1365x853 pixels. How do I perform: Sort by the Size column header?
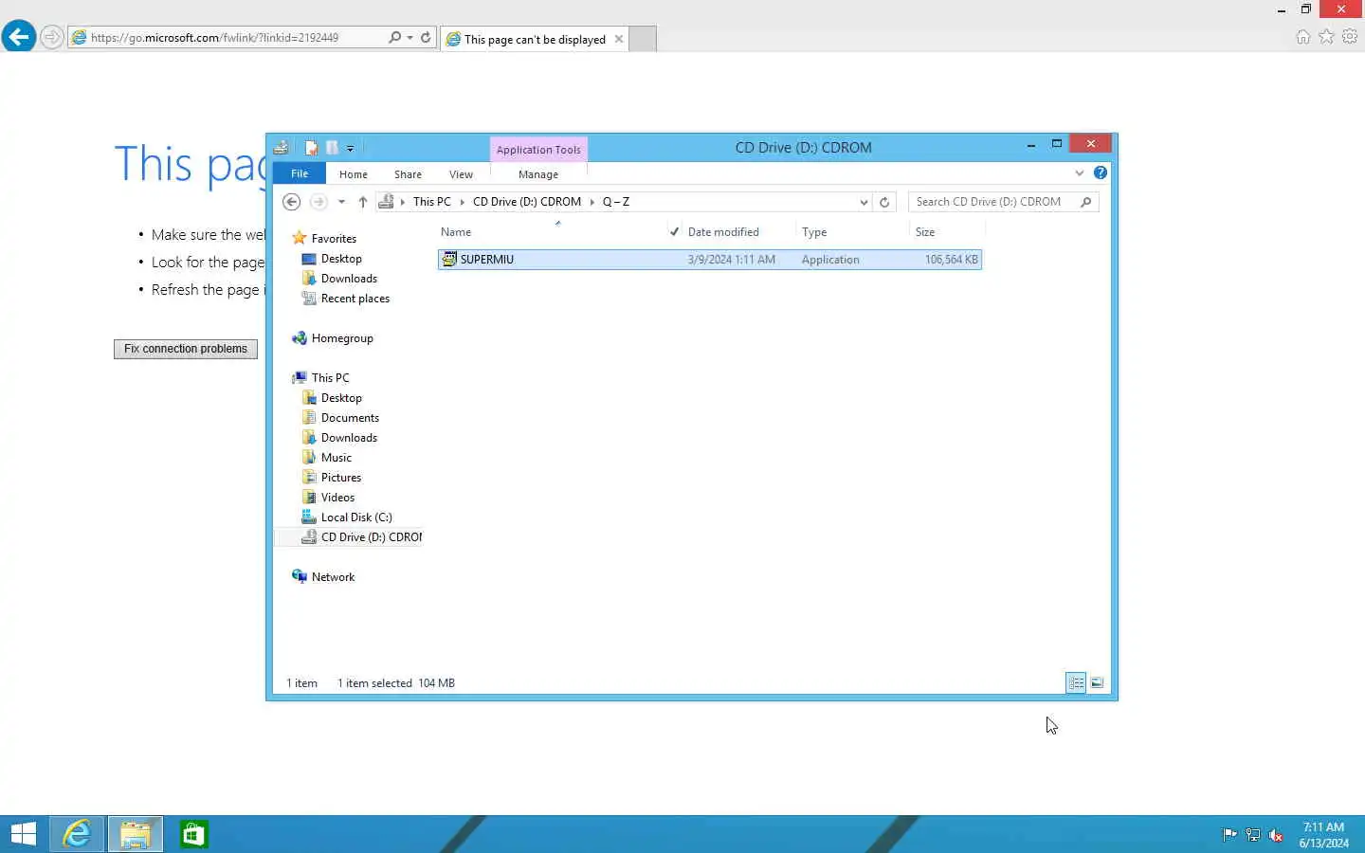[x=925, y=232]
